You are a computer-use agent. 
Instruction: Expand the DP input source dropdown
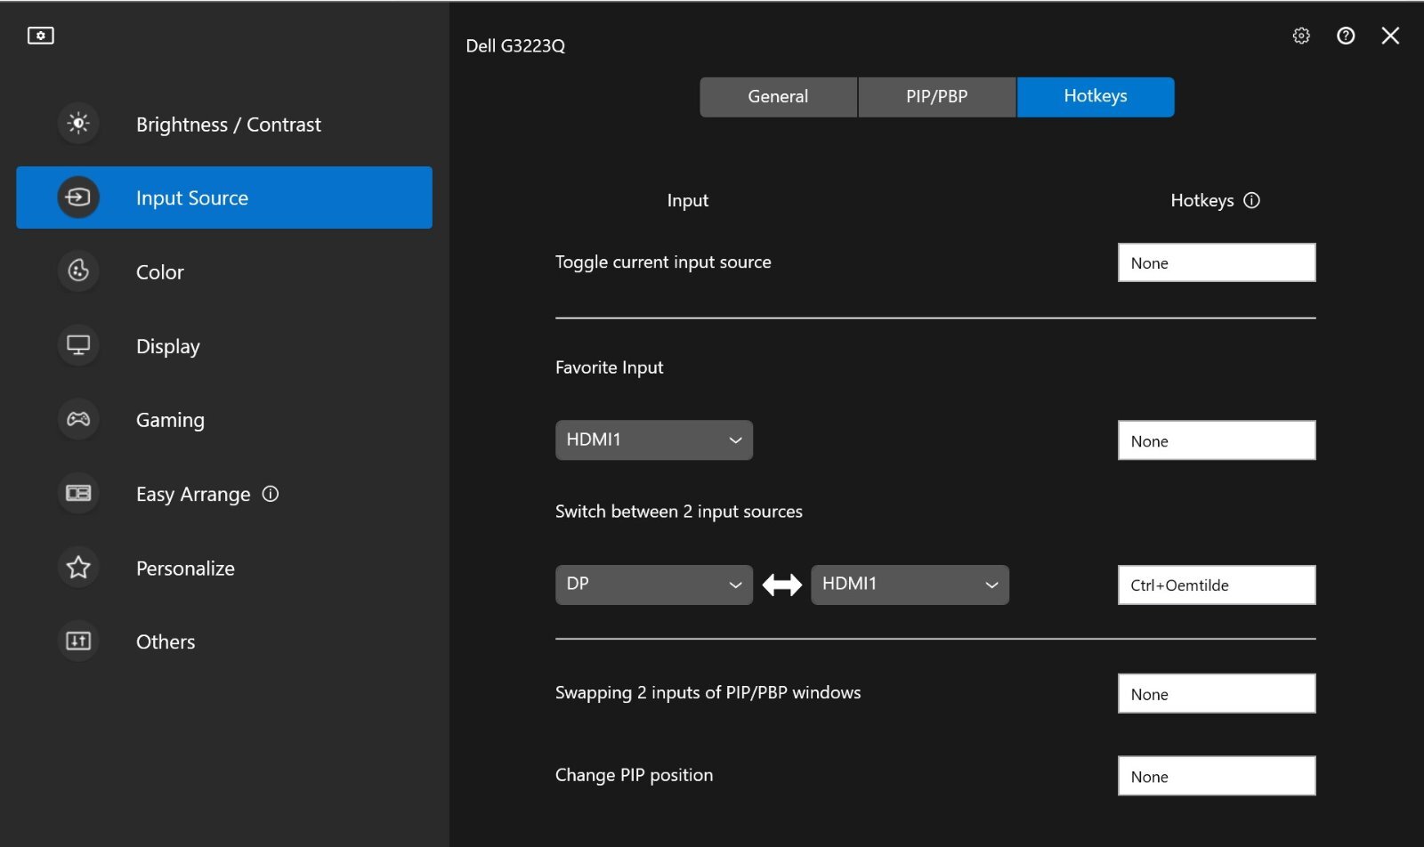tap(654, 585)
